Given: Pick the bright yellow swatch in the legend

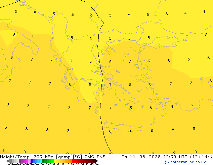Looking at the screenshot, I should [x=55, y=161].
